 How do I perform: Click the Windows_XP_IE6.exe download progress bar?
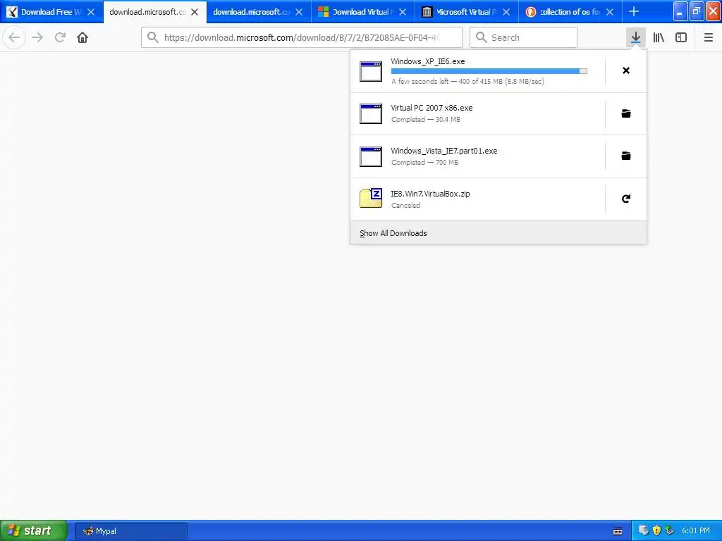pos(489,71)
